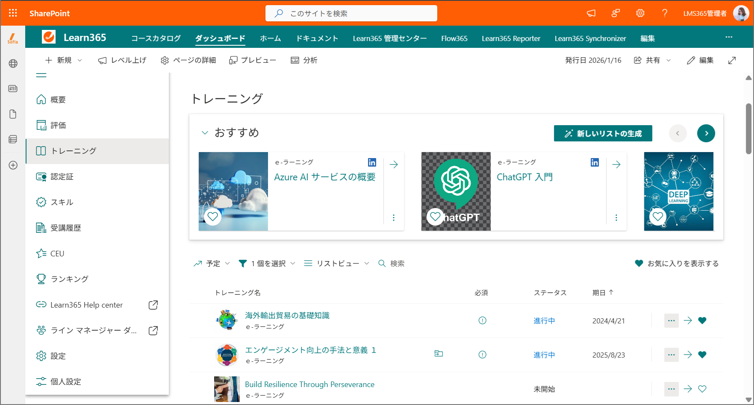
Task: Open more navigation items ellipsis
Action: (x=729, y=38)
